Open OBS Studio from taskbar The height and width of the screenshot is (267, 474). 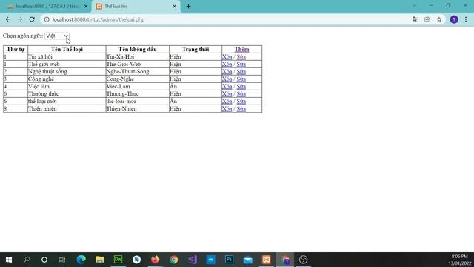(x=303, y=260)
